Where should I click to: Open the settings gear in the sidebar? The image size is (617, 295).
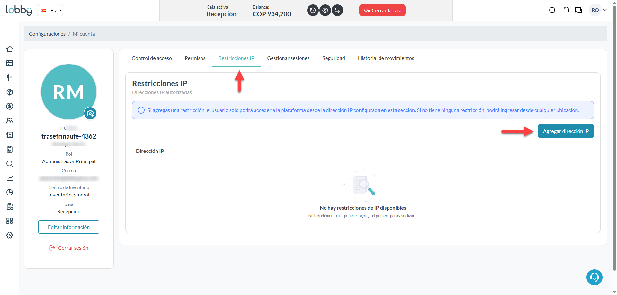10,235
